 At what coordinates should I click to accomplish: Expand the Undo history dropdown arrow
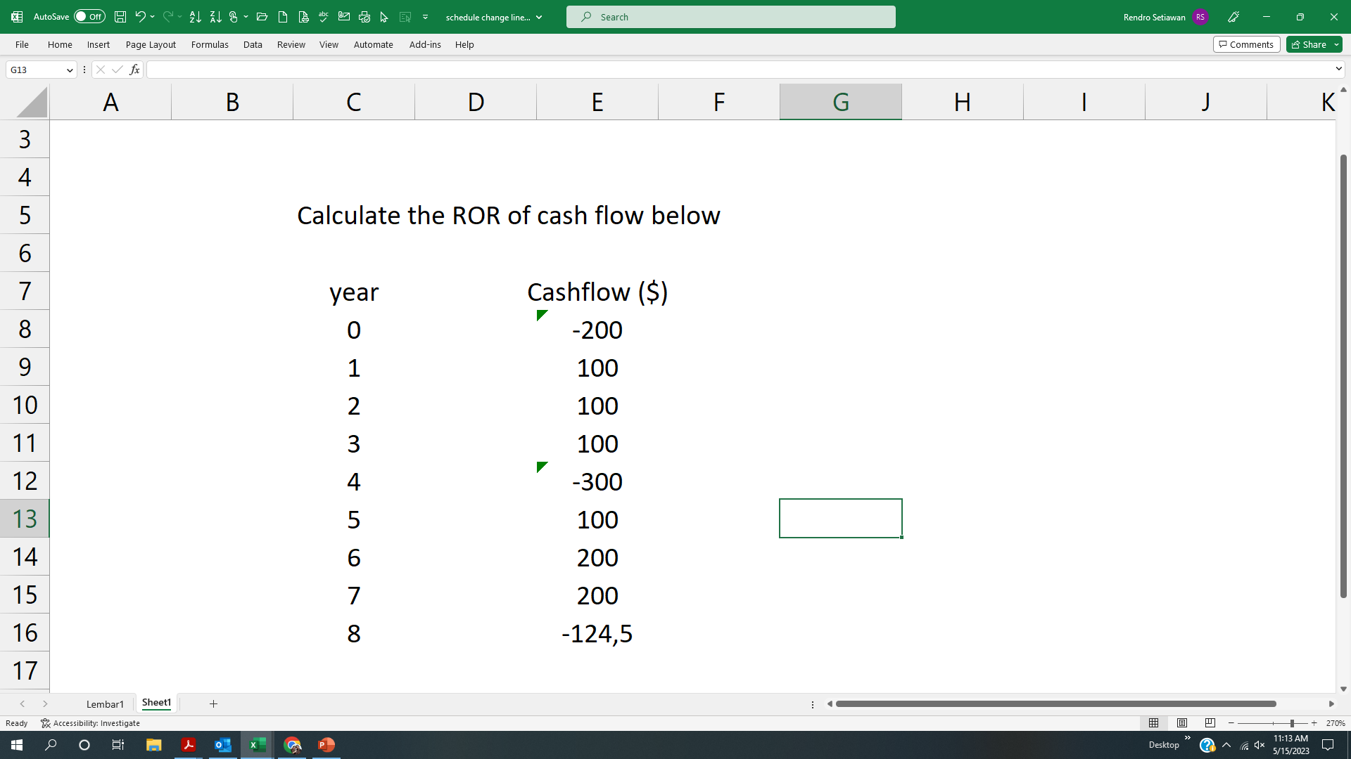click(x=151, y=16)
